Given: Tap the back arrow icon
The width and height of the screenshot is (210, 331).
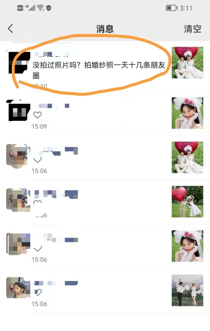Looking at the screenshot, I should (10, 28).
